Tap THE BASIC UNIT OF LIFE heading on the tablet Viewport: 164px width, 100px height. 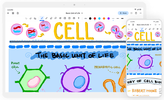74,56
